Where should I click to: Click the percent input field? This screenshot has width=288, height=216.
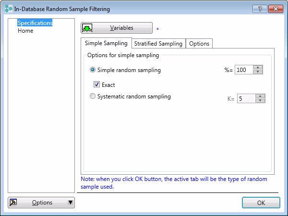[x=243, y=70]
